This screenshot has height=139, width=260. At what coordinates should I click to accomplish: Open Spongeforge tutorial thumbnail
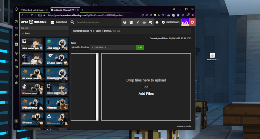(x=32, y=104)
